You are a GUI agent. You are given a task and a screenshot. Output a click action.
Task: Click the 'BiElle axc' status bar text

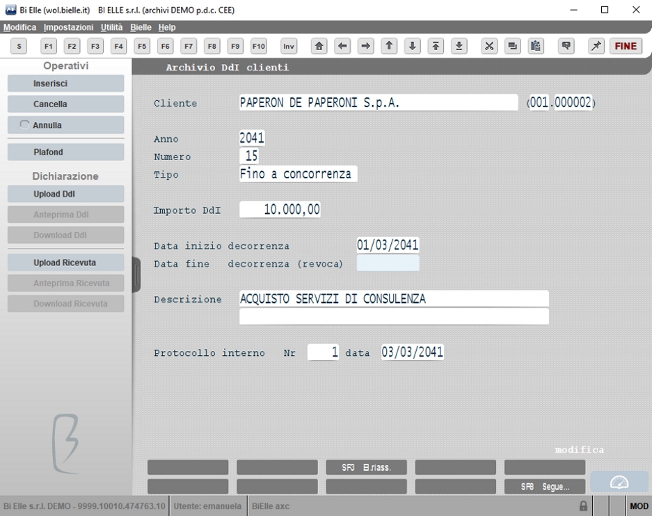pyautogui.click(x=271, y=506)
